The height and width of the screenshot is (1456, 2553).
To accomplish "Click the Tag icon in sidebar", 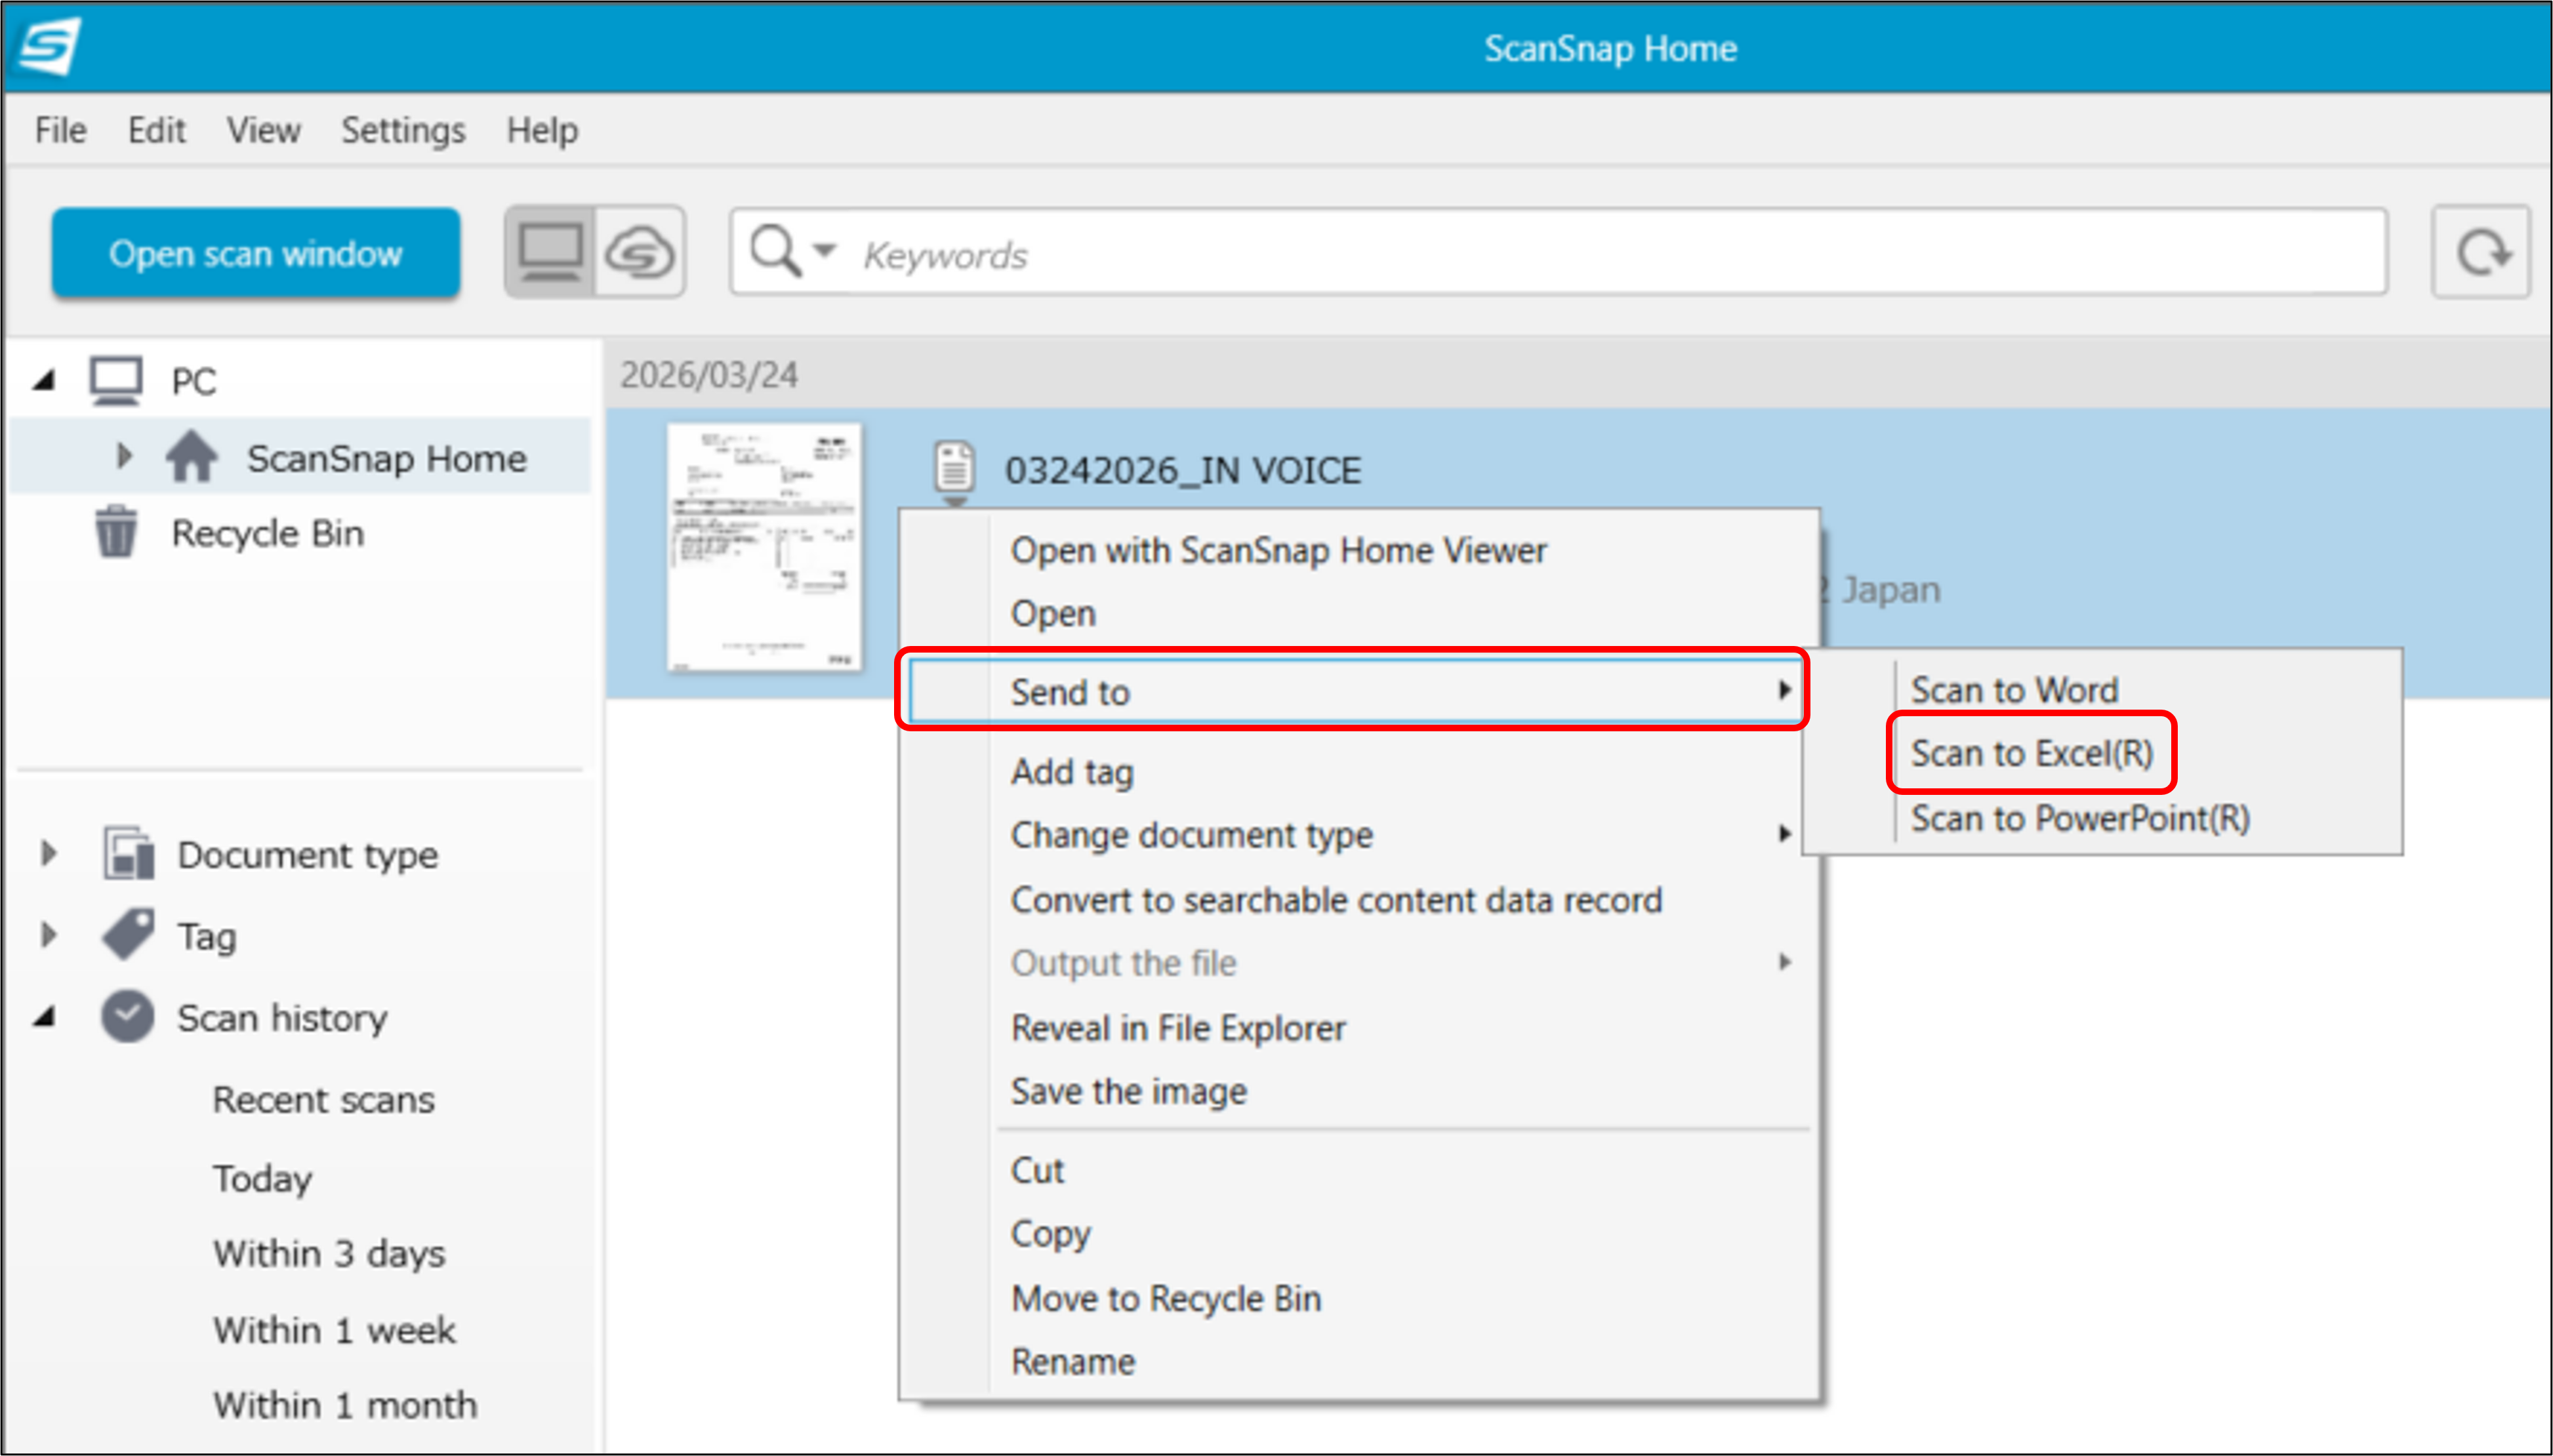I will [128, 934].
